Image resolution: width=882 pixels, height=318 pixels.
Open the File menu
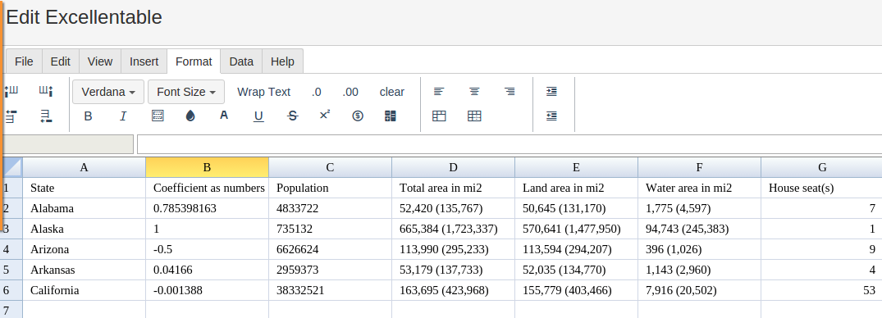pos(24,61)
